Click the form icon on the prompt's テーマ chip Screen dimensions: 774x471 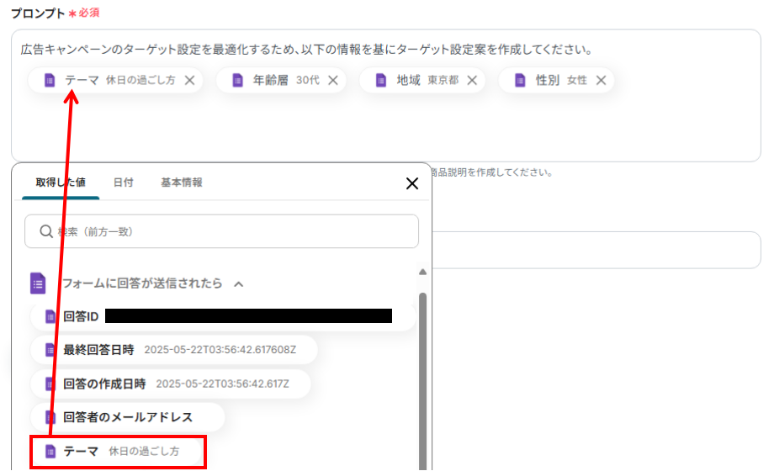pos(50,80)
